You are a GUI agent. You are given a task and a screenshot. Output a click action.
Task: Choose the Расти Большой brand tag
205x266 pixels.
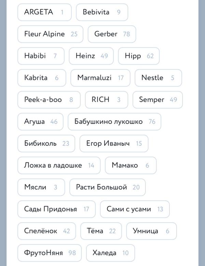pyautogui.click(x=108, y=187)
